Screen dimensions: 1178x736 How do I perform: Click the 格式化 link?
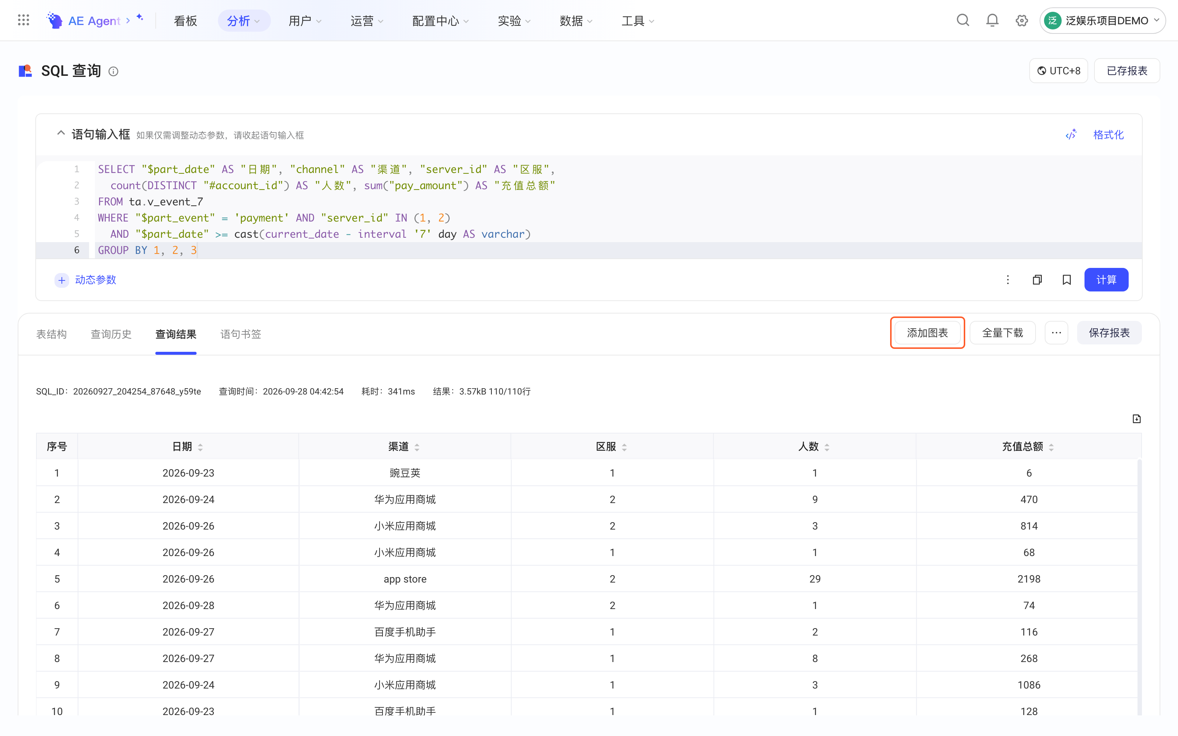point(1108,135)
